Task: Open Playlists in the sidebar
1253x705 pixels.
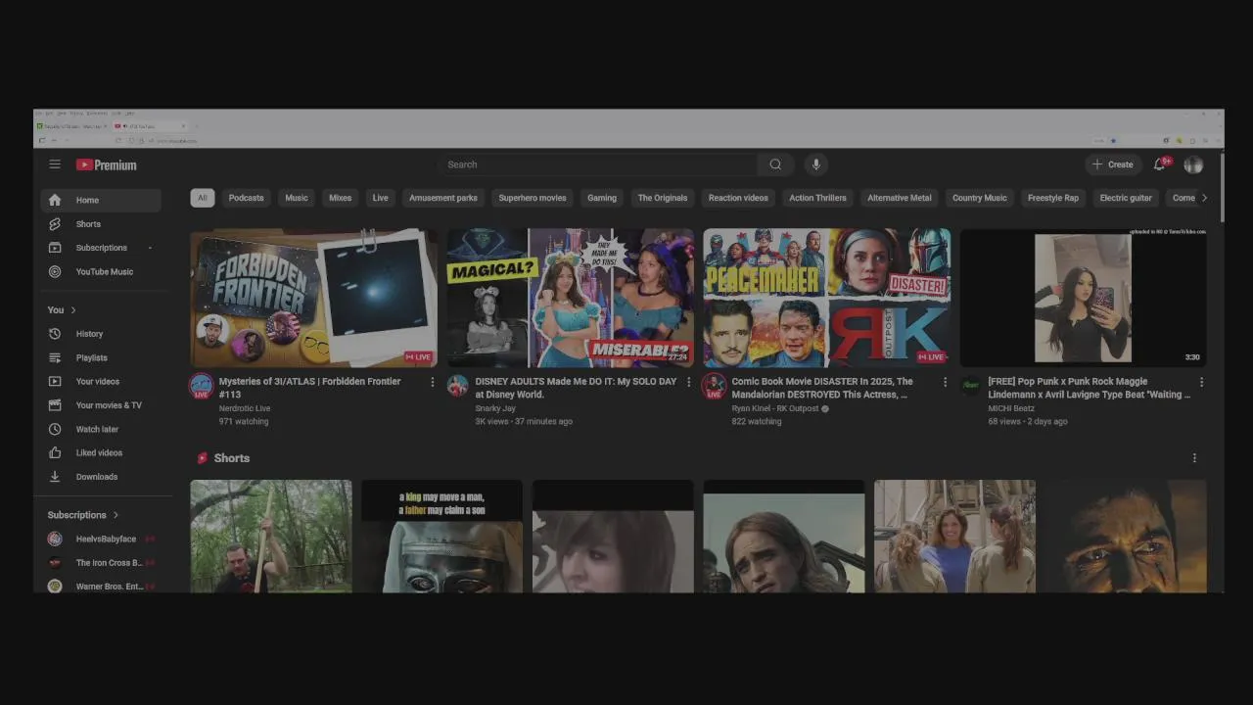Action: (101, 357)
